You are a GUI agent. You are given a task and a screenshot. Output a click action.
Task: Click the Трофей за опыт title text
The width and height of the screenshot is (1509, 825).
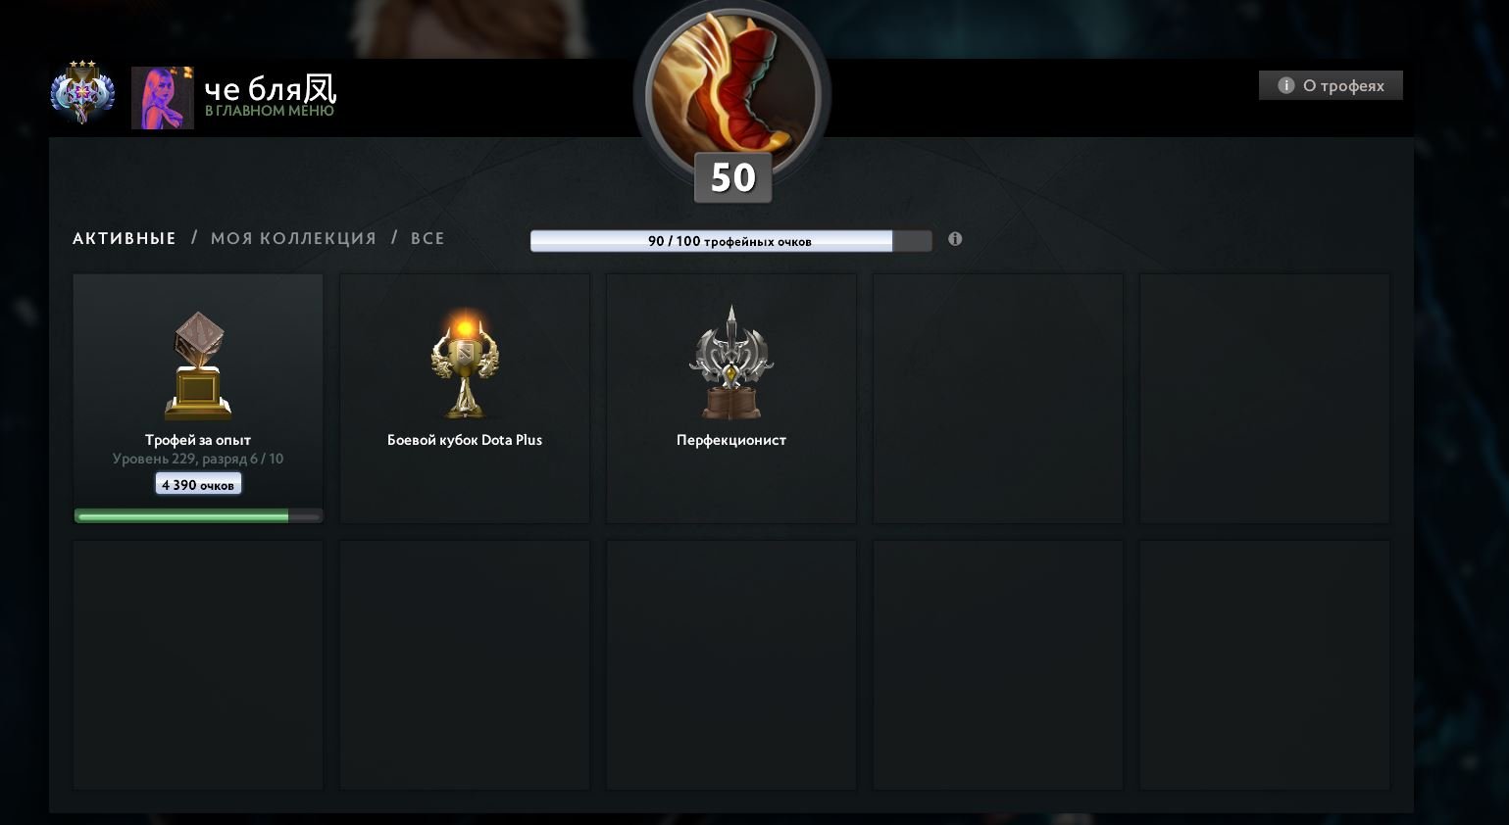point(198,440)
